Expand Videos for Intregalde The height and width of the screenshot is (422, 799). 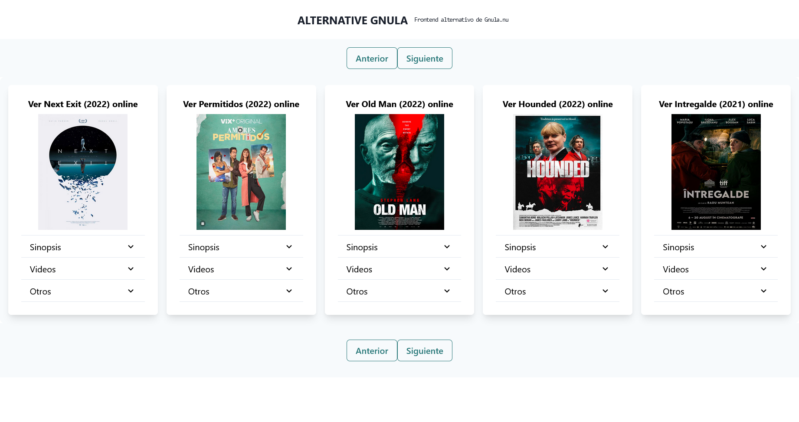pyautogui.click(x=716, y=269)
